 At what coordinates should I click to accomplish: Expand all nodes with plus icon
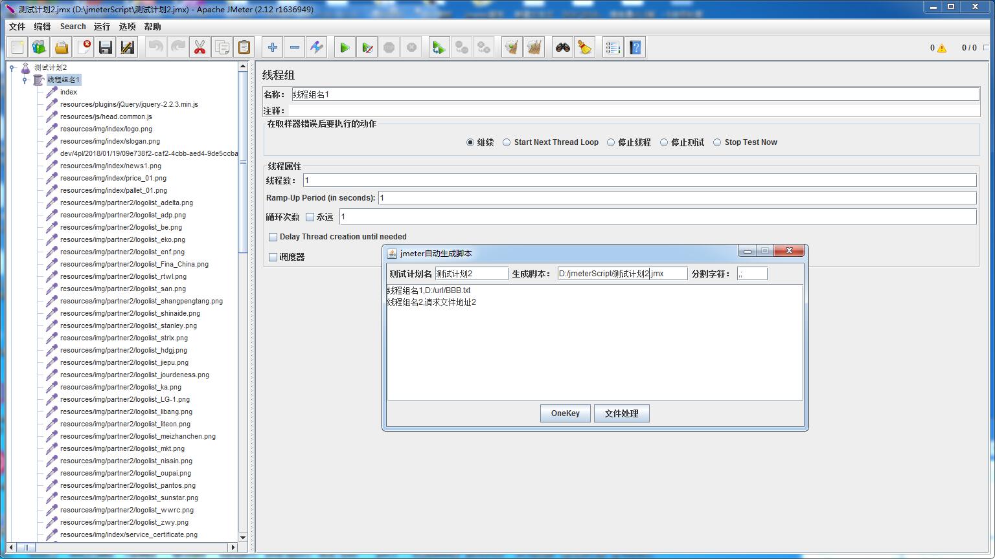(273, 47)
